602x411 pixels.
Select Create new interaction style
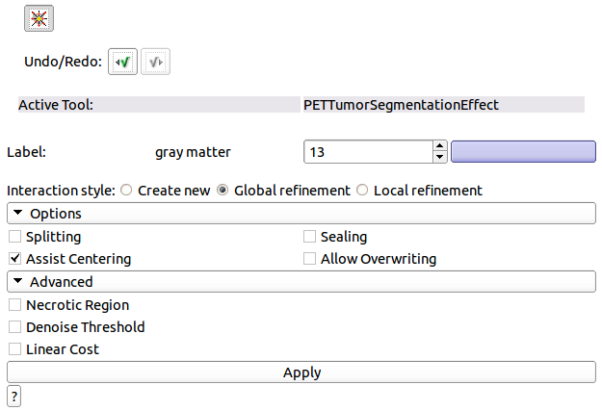[126, 191]
